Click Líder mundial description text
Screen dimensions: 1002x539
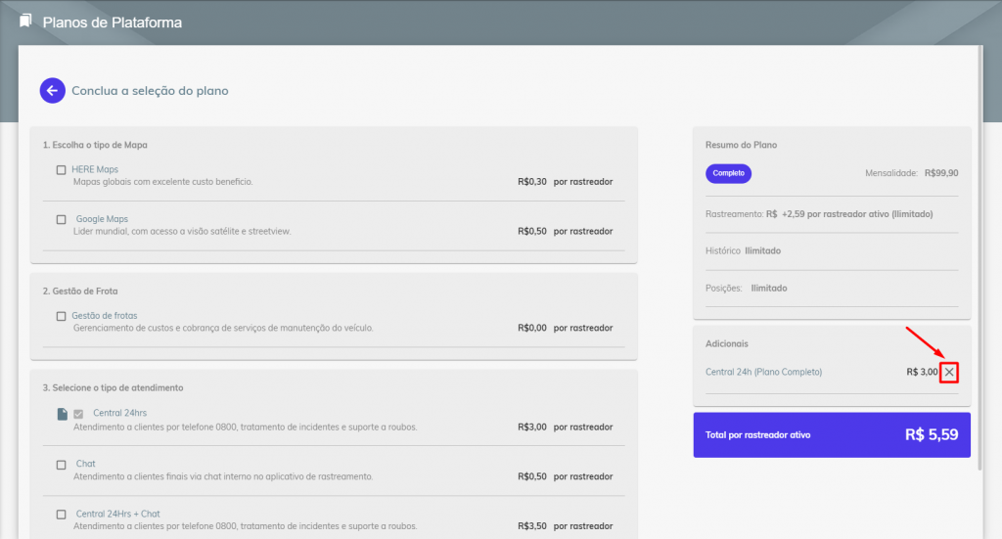pyautogui.click(x=182, y=231)
